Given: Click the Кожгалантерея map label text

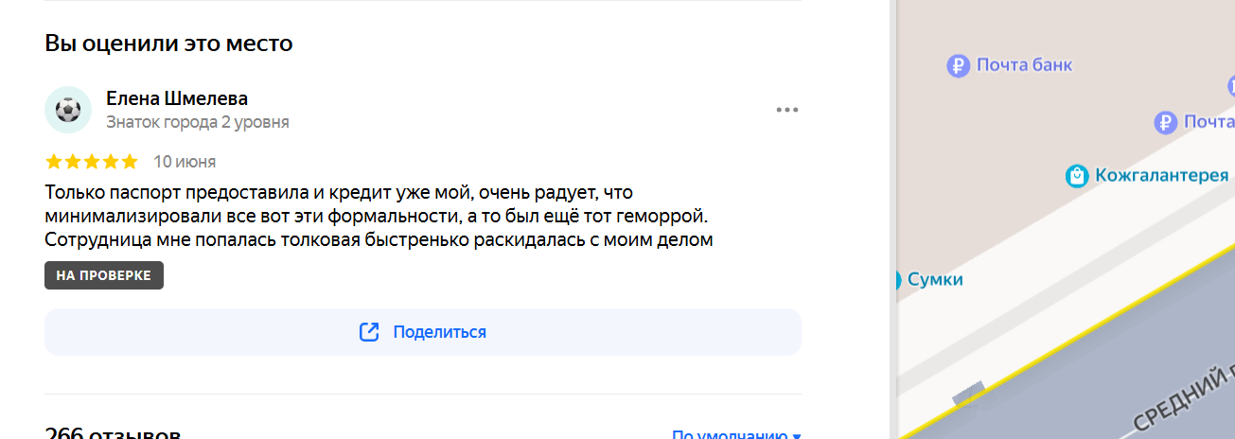Looking at the screenshot, I should 1161,175.
